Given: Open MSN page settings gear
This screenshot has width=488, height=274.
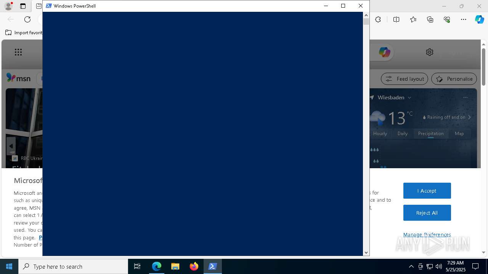Looking at the screenshot, I should [430, 52].
